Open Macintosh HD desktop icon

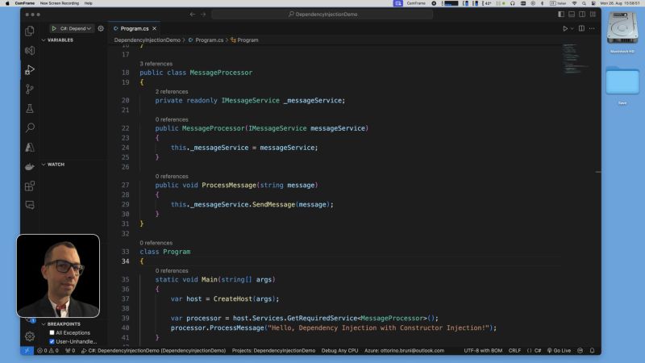(622, 28)
